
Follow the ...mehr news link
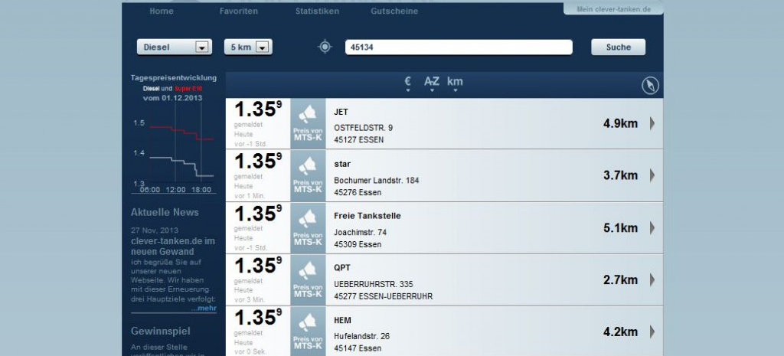pyautogui.click(x=204, y=309)
